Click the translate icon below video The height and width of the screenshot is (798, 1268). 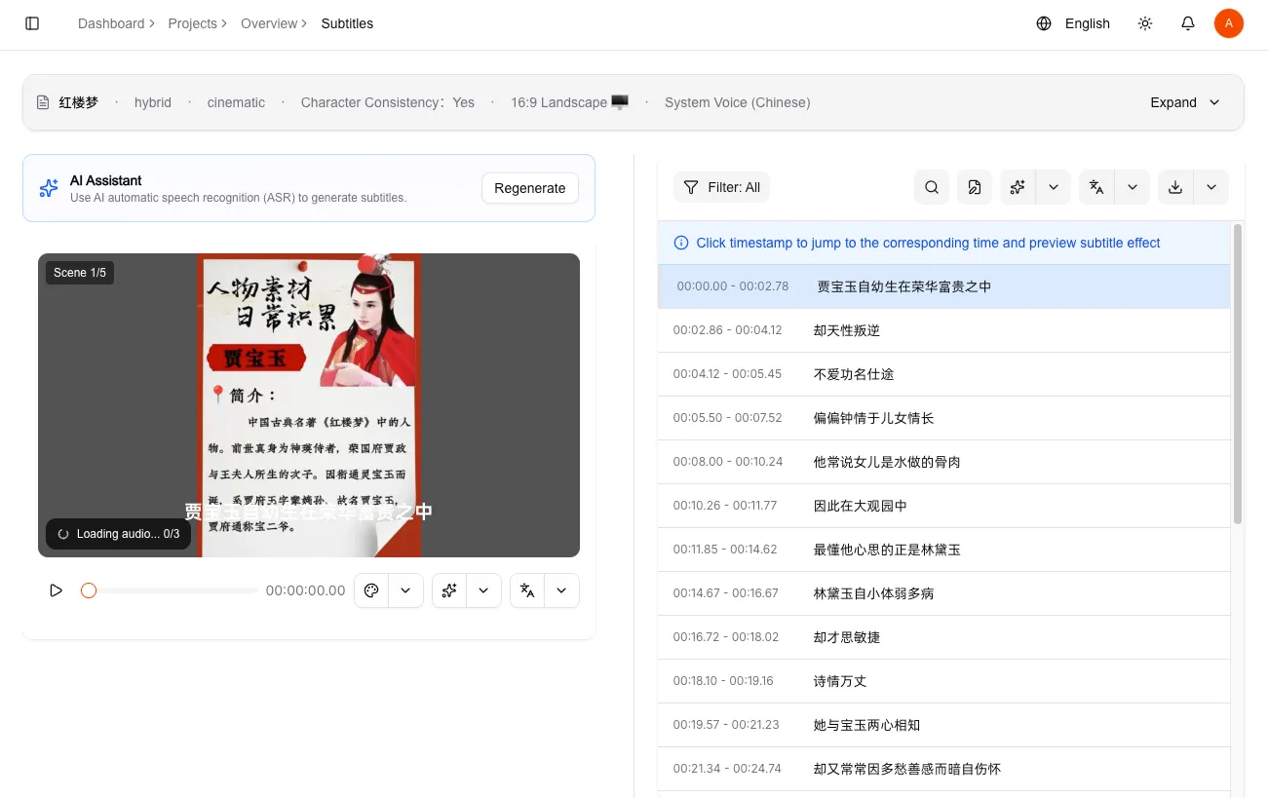point(527,590)
